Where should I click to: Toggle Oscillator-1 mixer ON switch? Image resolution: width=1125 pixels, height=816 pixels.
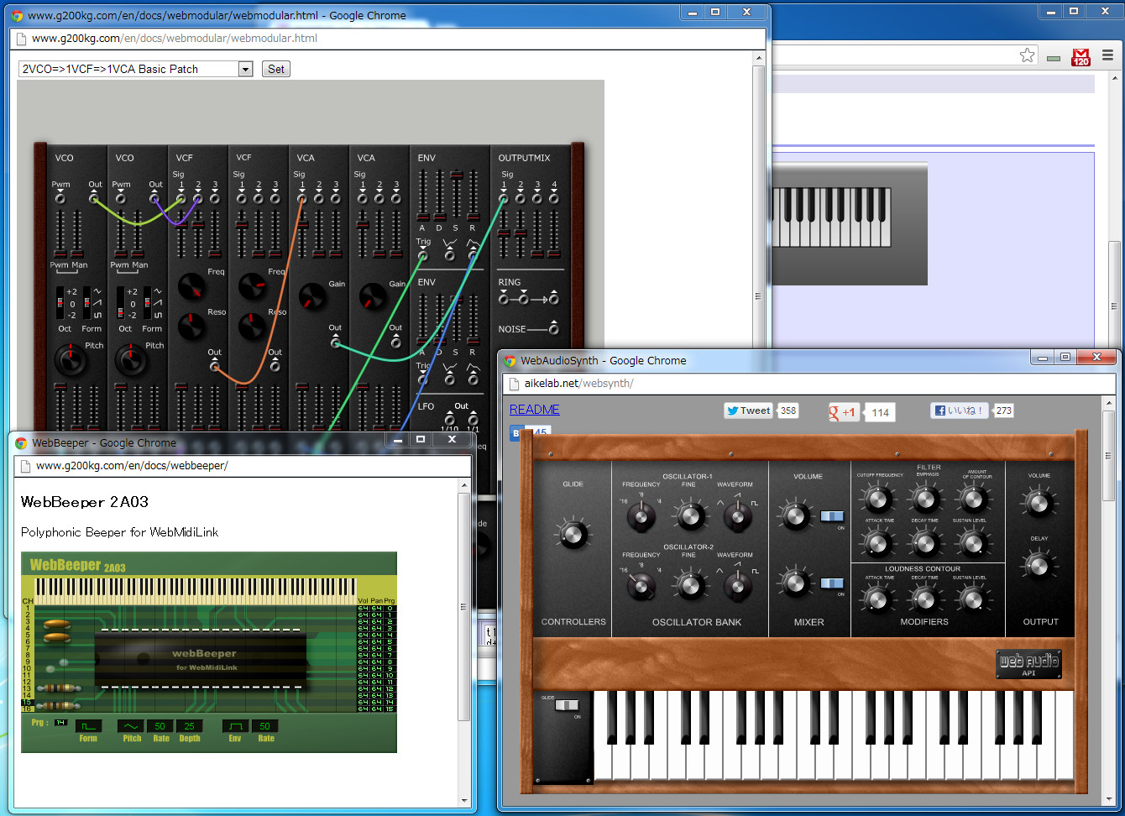pyautogui.click(x=832, y=515)
